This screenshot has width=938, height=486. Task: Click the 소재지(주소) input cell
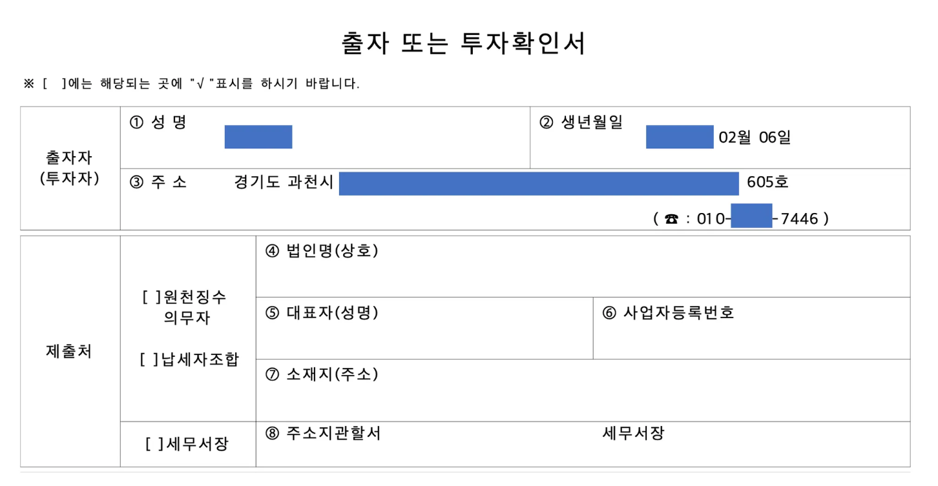tap(583, 390)
